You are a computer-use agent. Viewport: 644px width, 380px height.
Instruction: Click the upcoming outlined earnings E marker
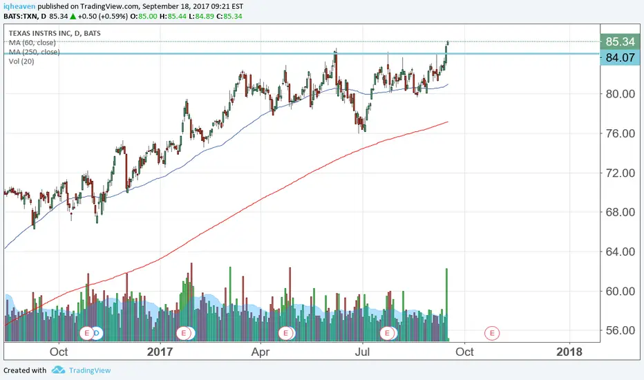point(492,333)
